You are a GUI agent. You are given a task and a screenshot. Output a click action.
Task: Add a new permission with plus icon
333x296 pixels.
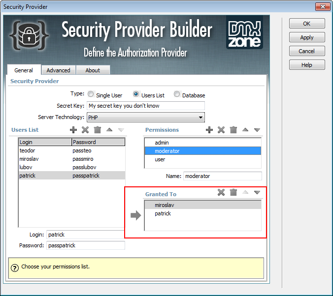(209, 129)
